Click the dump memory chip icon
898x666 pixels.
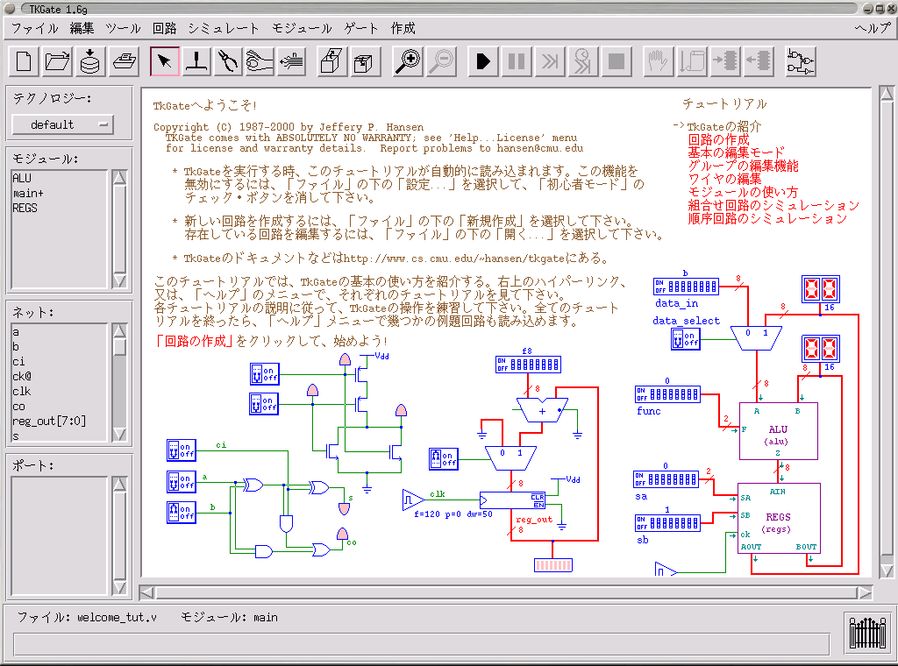point(759,61)
